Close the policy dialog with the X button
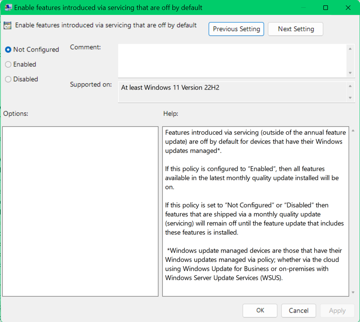The height and width of the screenshot is (322, 360). [348, 8]
